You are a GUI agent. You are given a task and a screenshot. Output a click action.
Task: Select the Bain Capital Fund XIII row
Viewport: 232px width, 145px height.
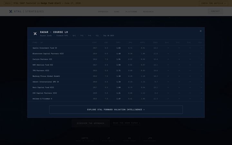(x=116, y=87)
